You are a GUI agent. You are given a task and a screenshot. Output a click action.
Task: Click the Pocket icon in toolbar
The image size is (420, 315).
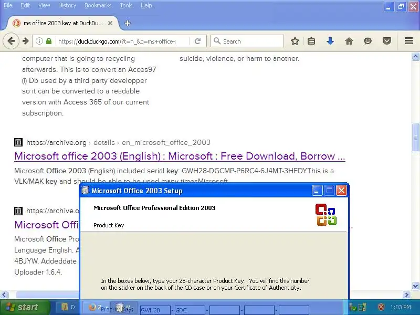[387, 41]
